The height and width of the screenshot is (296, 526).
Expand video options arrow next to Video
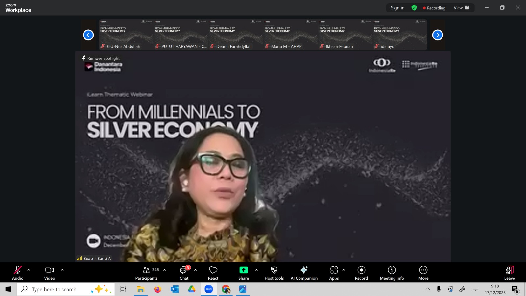pyautogui.click(x=62, y=270)
